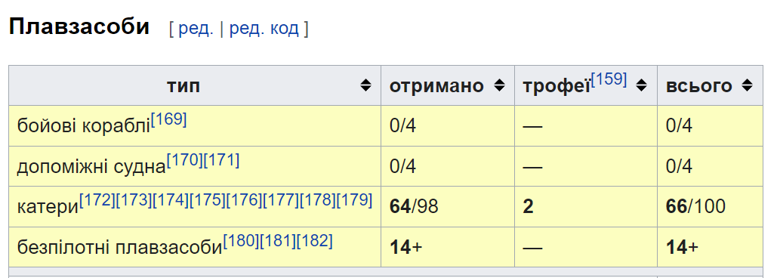This screenshot has height=278, width=777.
Task: Open citation 173 beside катери
Action: tap(134, 200)
